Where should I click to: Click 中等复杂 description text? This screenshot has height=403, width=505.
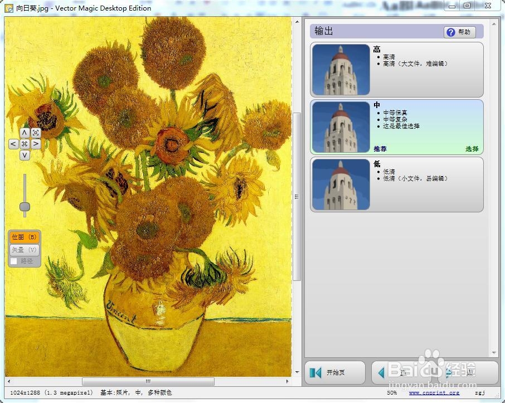pyautogui.click(x=395, y=119)
